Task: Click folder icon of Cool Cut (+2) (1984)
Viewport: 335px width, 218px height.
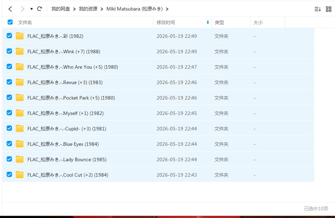Action: click(x=20, y=175)
